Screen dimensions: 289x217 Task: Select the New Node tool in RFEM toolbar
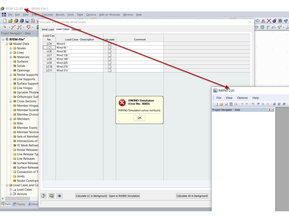(5, 27)
